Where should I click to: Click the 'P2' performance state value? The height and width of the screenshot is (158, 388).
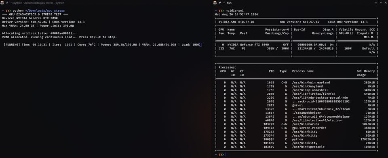click(243, 48)
